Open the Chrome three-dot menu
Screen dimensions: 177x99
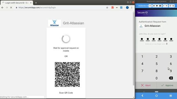132,7
